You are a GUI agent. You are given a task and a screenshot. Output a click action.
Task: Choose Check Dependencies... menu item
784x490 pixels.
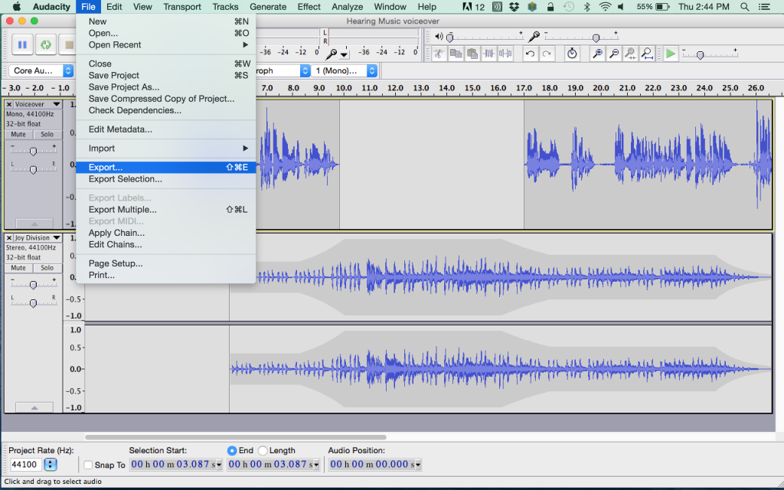point(166,110)
